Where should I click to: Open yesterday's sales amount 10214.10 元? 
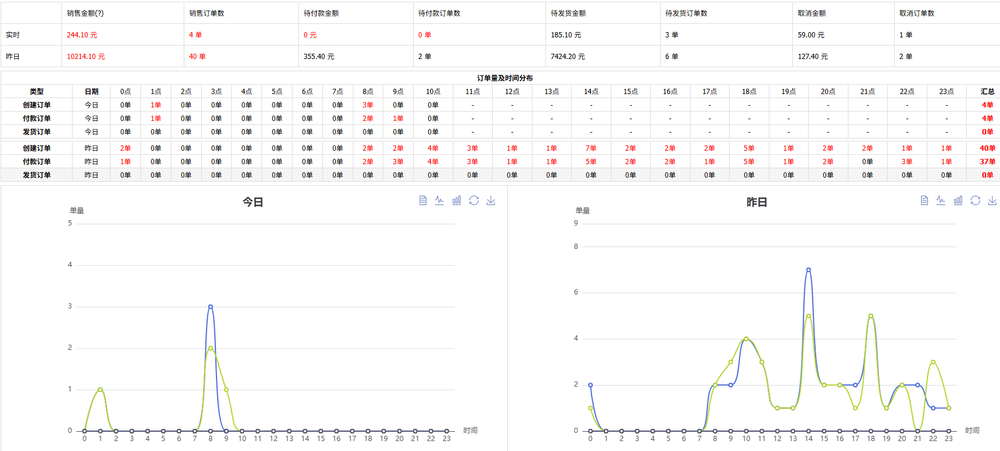coord(86,57)
